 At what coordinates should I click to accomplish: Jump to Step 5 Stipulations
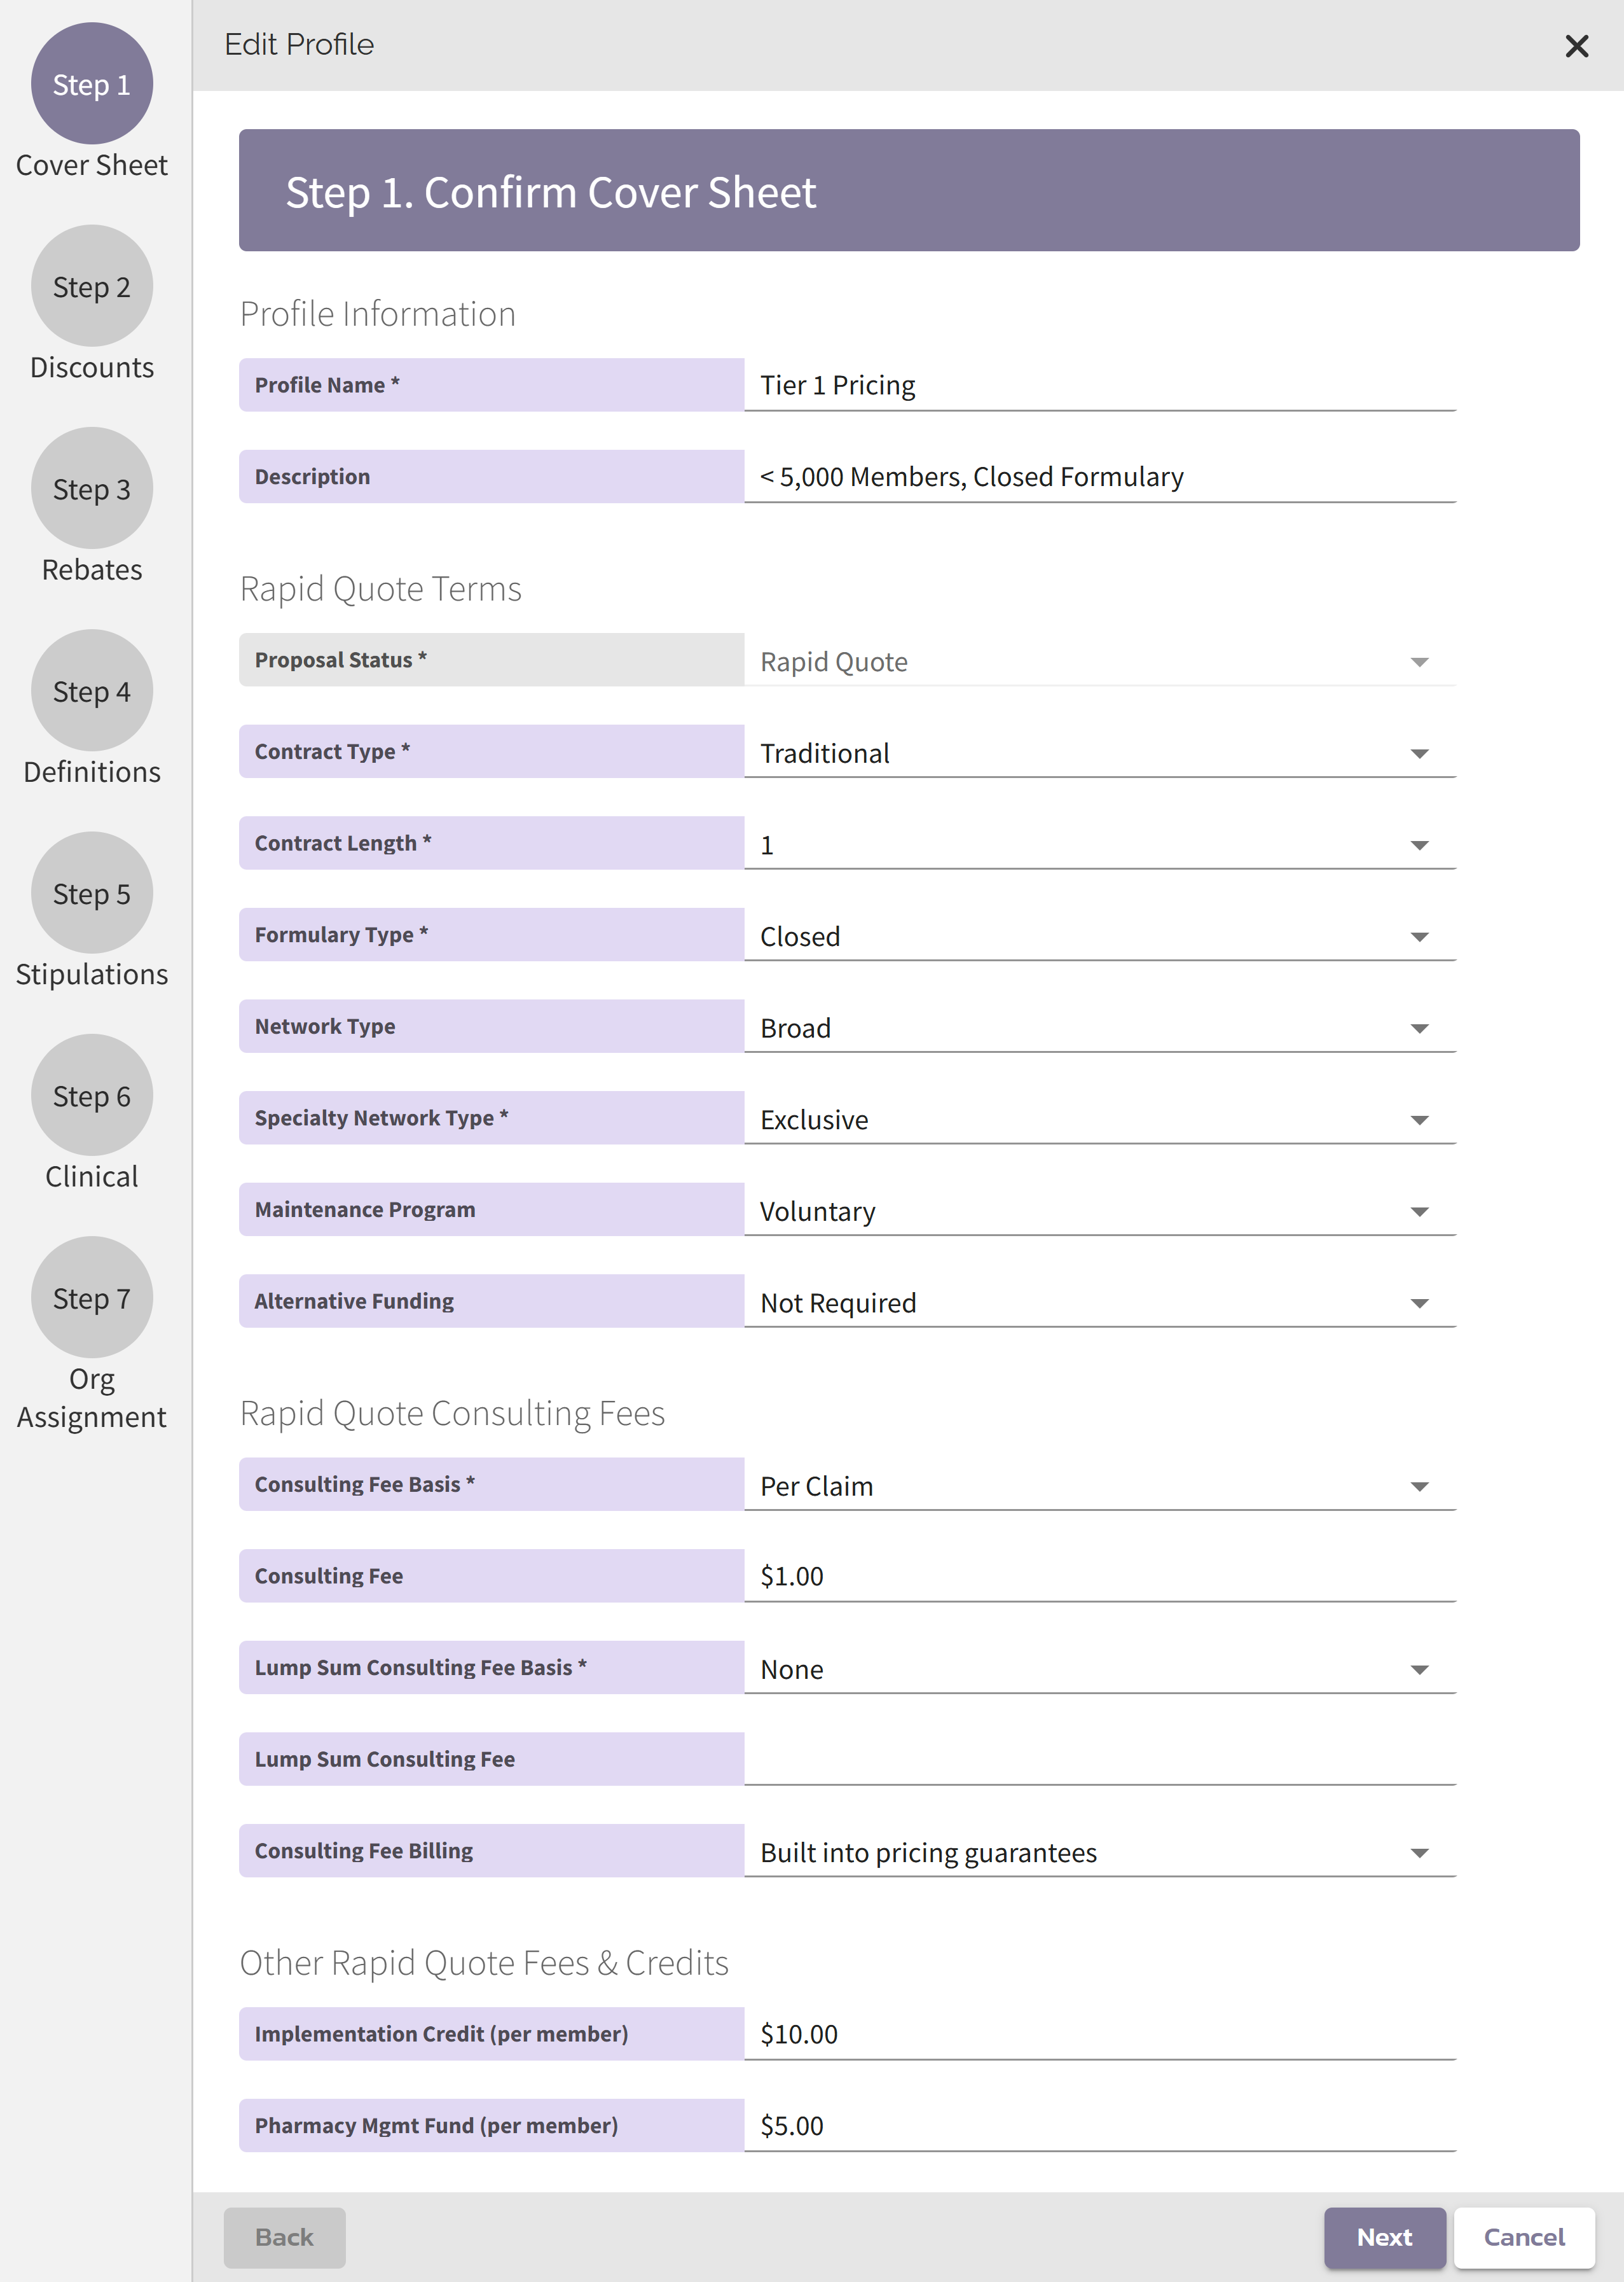point(91,893)
